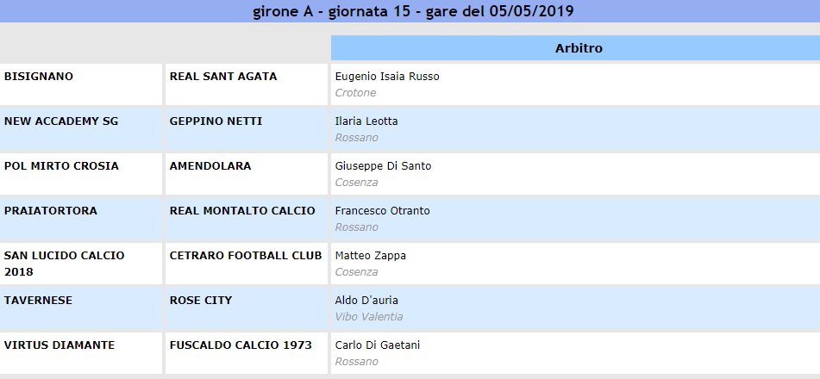Click the PRAIATORTORA team cell
The height and width of the screenshot is (379, 820).
[x=51, y=211]
